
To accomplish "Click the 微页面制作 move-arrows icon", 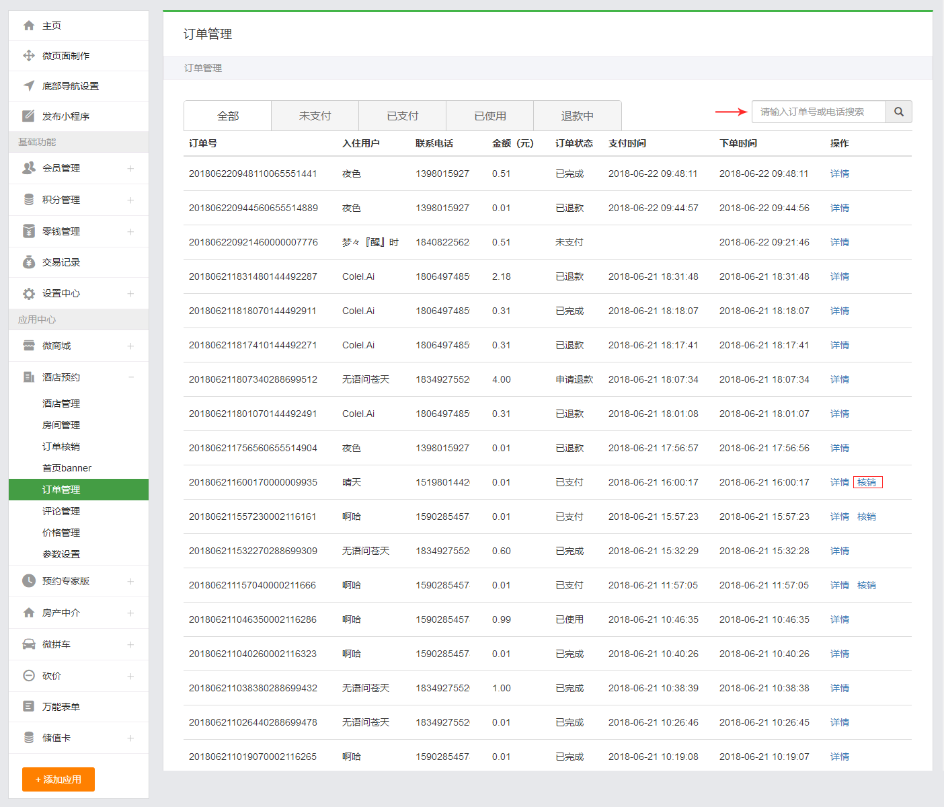I will [29, 56].
